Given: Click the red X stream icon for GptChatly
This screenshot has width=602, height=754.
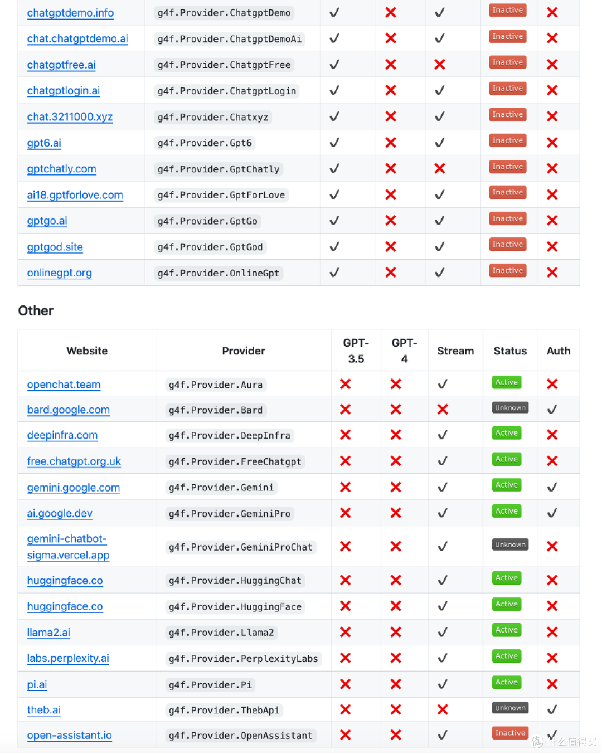Looking at the screenshot, I should tap(440, 168).
